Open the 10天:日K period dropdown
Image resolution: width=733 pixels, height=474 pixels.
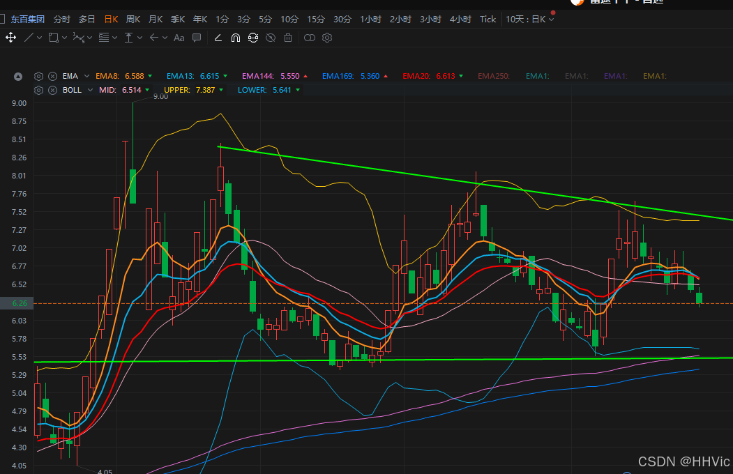pyautogui.click(x=529, y=19)
